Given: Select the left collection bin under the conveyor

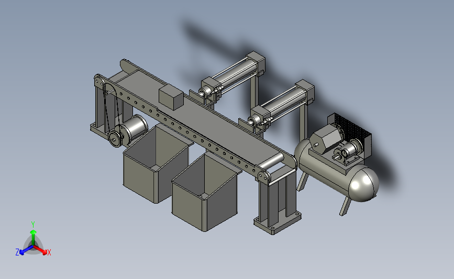Looking at the screenshot, I should point(157,163).
